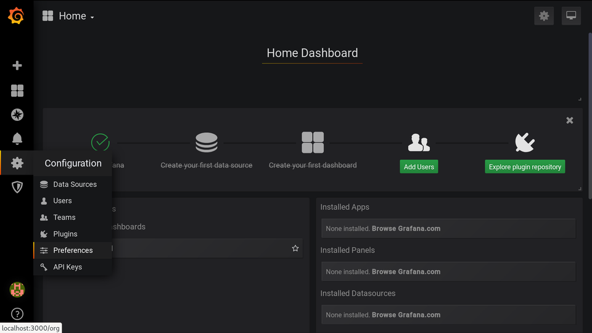
Task: Open Plugins from the Configuration menu
Action: (x=65, y=234)
